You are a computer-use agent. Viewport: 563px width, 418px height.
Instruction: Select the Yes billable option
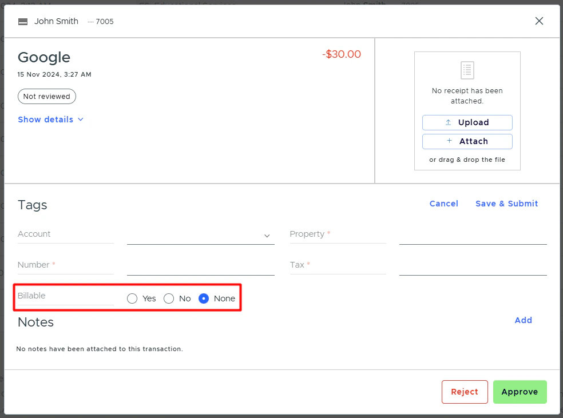click(x=132, y=298)
